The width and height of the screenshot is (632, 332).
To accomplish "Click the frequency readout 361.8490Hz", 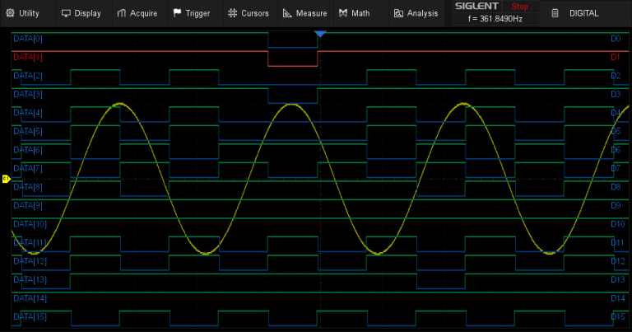I will (495, 18).
